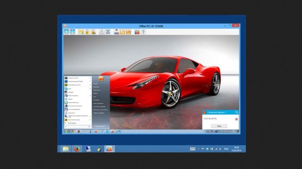302x169 pixels.
Task: Click the on-screen keyboard tray icon
Action: click(x=193, y=149)
